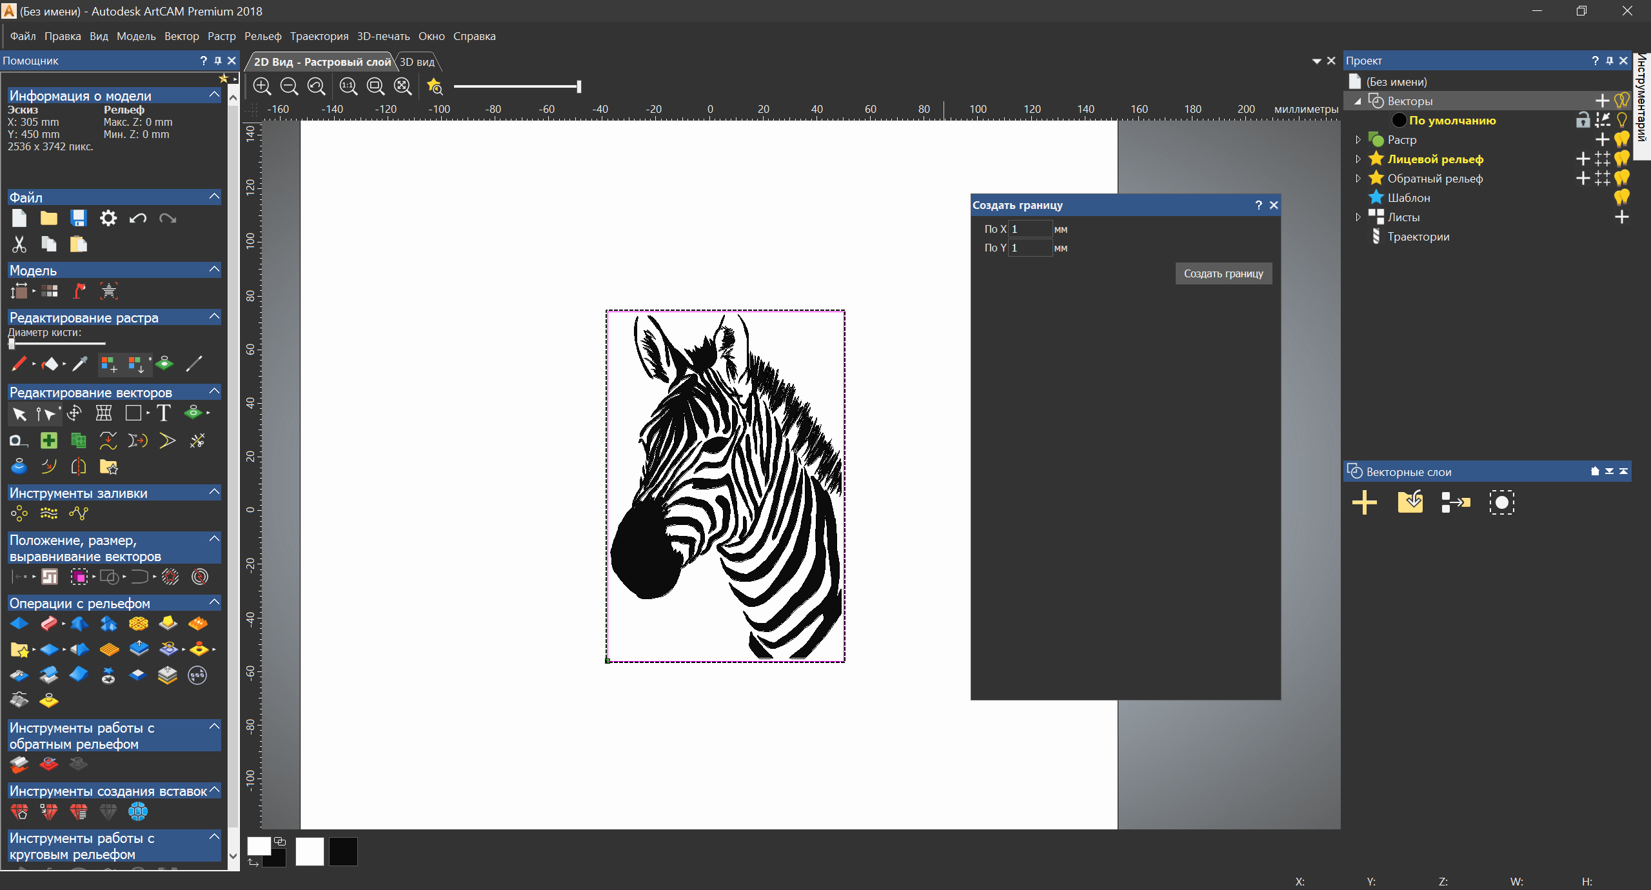Expand the Листы tree node
The width and height of the screenshot is (1651, 890).
1358,217
